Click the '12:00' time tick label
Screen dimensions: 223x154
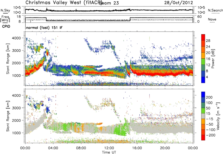coord(109,148)
